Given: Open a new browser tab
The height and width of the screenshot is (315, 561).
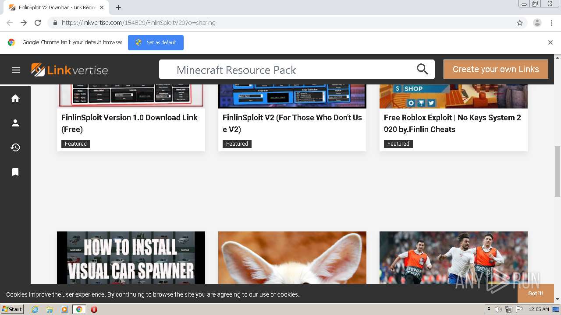Looking at the screenshot, I should pos(118,7).
